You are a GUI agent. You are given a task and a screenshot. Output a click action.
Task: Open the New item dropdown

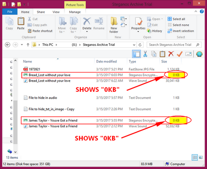pos(123,19)
